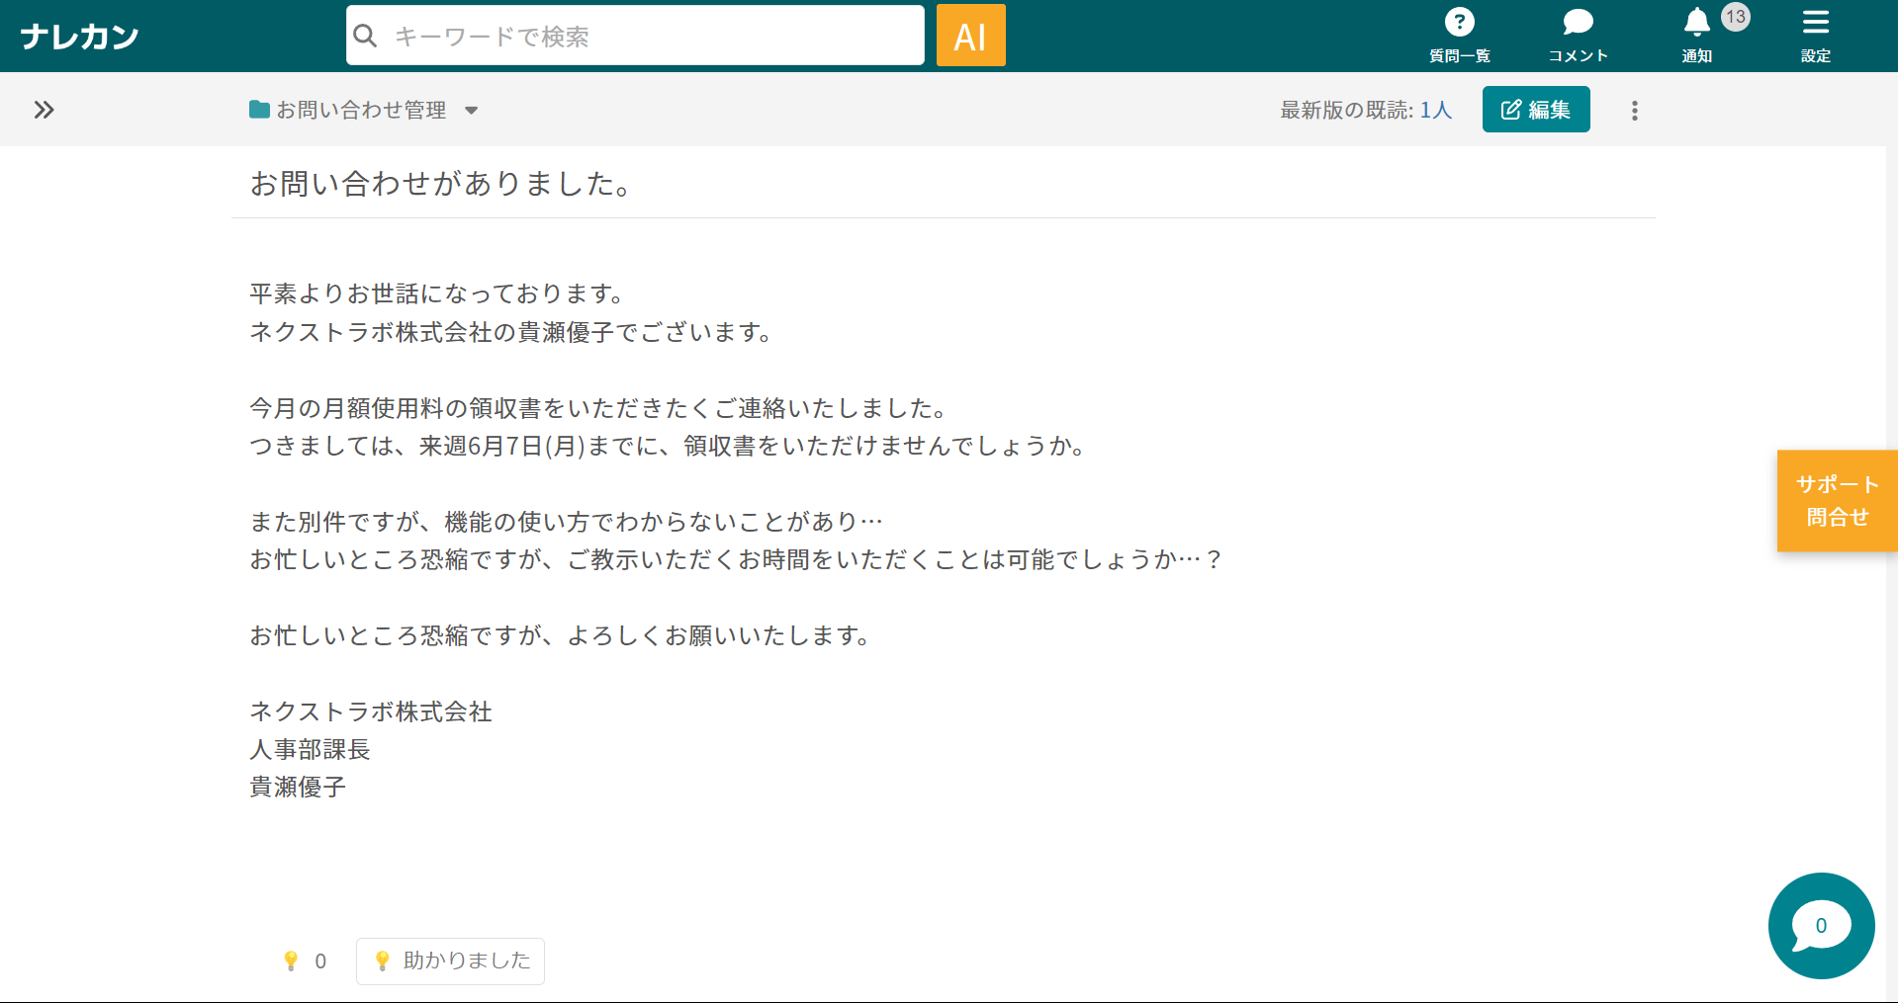
Task: Click the notification count badge 13
Action: point(1735,17)
